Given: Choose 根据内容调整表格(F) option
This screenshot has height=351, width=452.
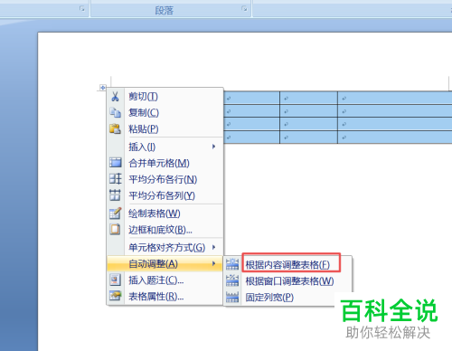Looking at the screenshot, I should point(287,265).
